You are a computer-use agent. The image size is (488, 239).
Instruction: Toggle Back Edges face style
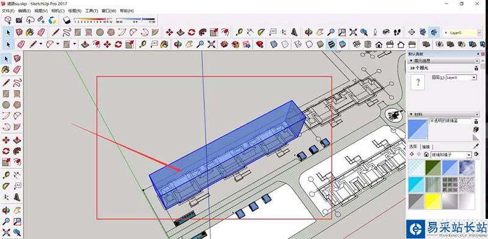(284, 44)
